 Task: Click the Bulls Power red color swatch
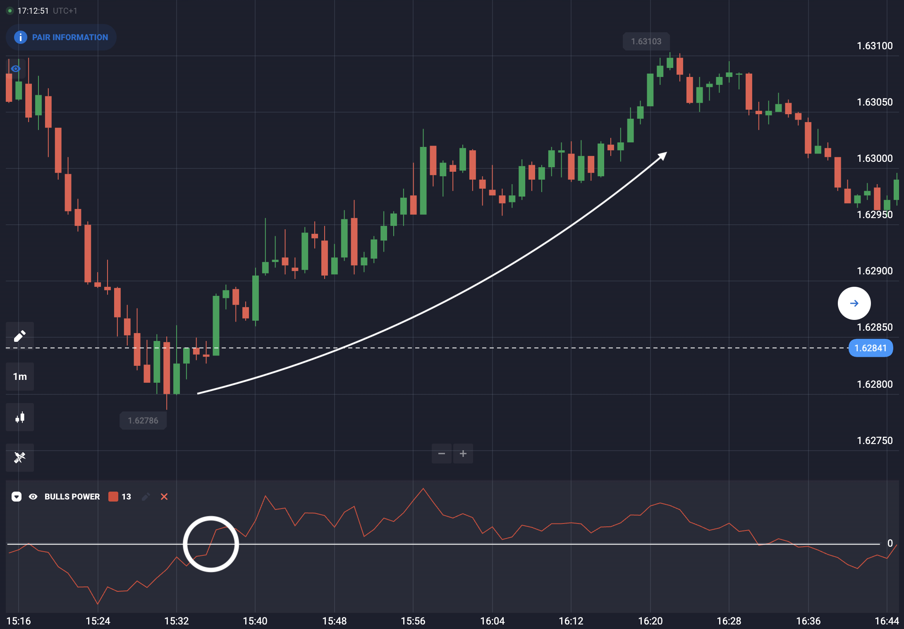113,497
